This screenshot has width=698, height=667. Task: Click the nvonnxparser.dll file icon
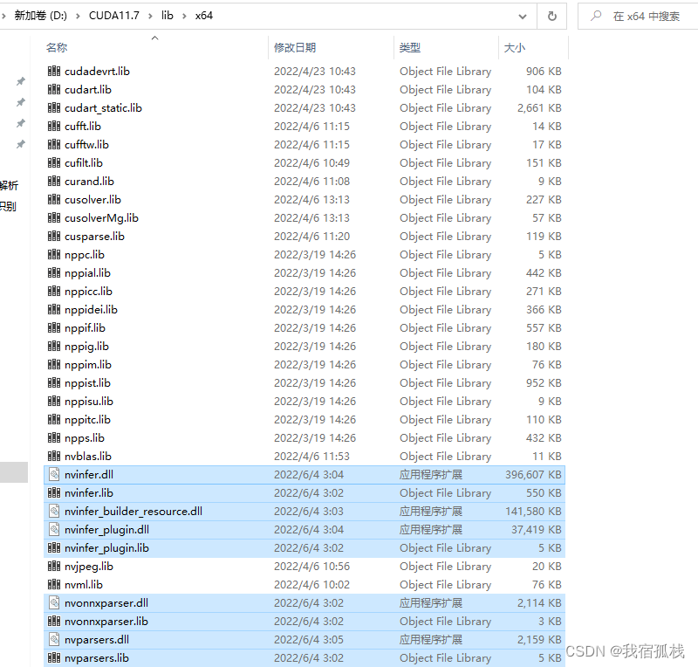[54, 602]
